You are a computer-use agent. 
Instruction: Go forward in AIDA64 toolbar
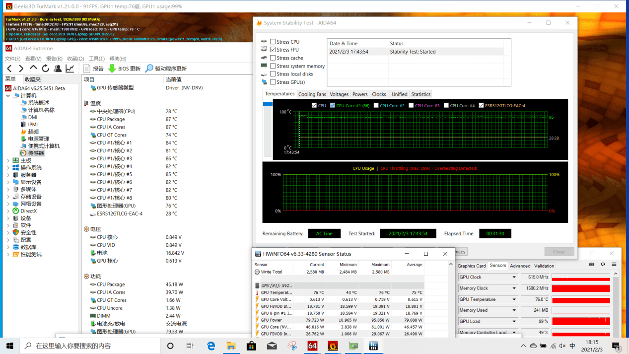(21, 69)
